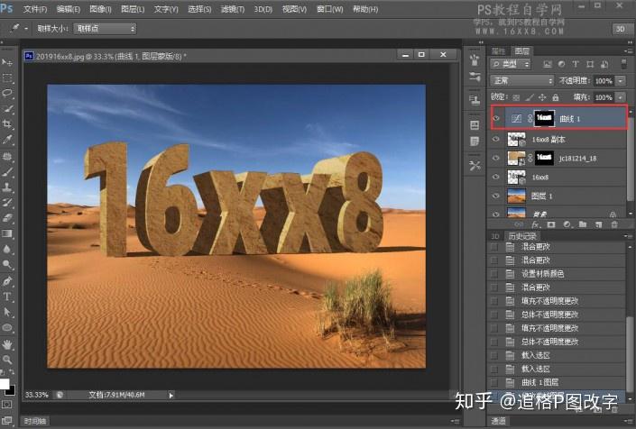The height and width of the screenshot is (429, 636).
Task: Toggle the layer filtering switch on or off
Action: pos(624,64)
